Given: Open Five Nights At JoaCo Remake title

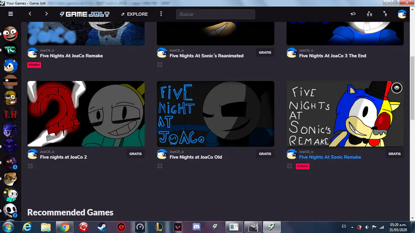Looking at the screenshot, I should [x=71, y=56].
